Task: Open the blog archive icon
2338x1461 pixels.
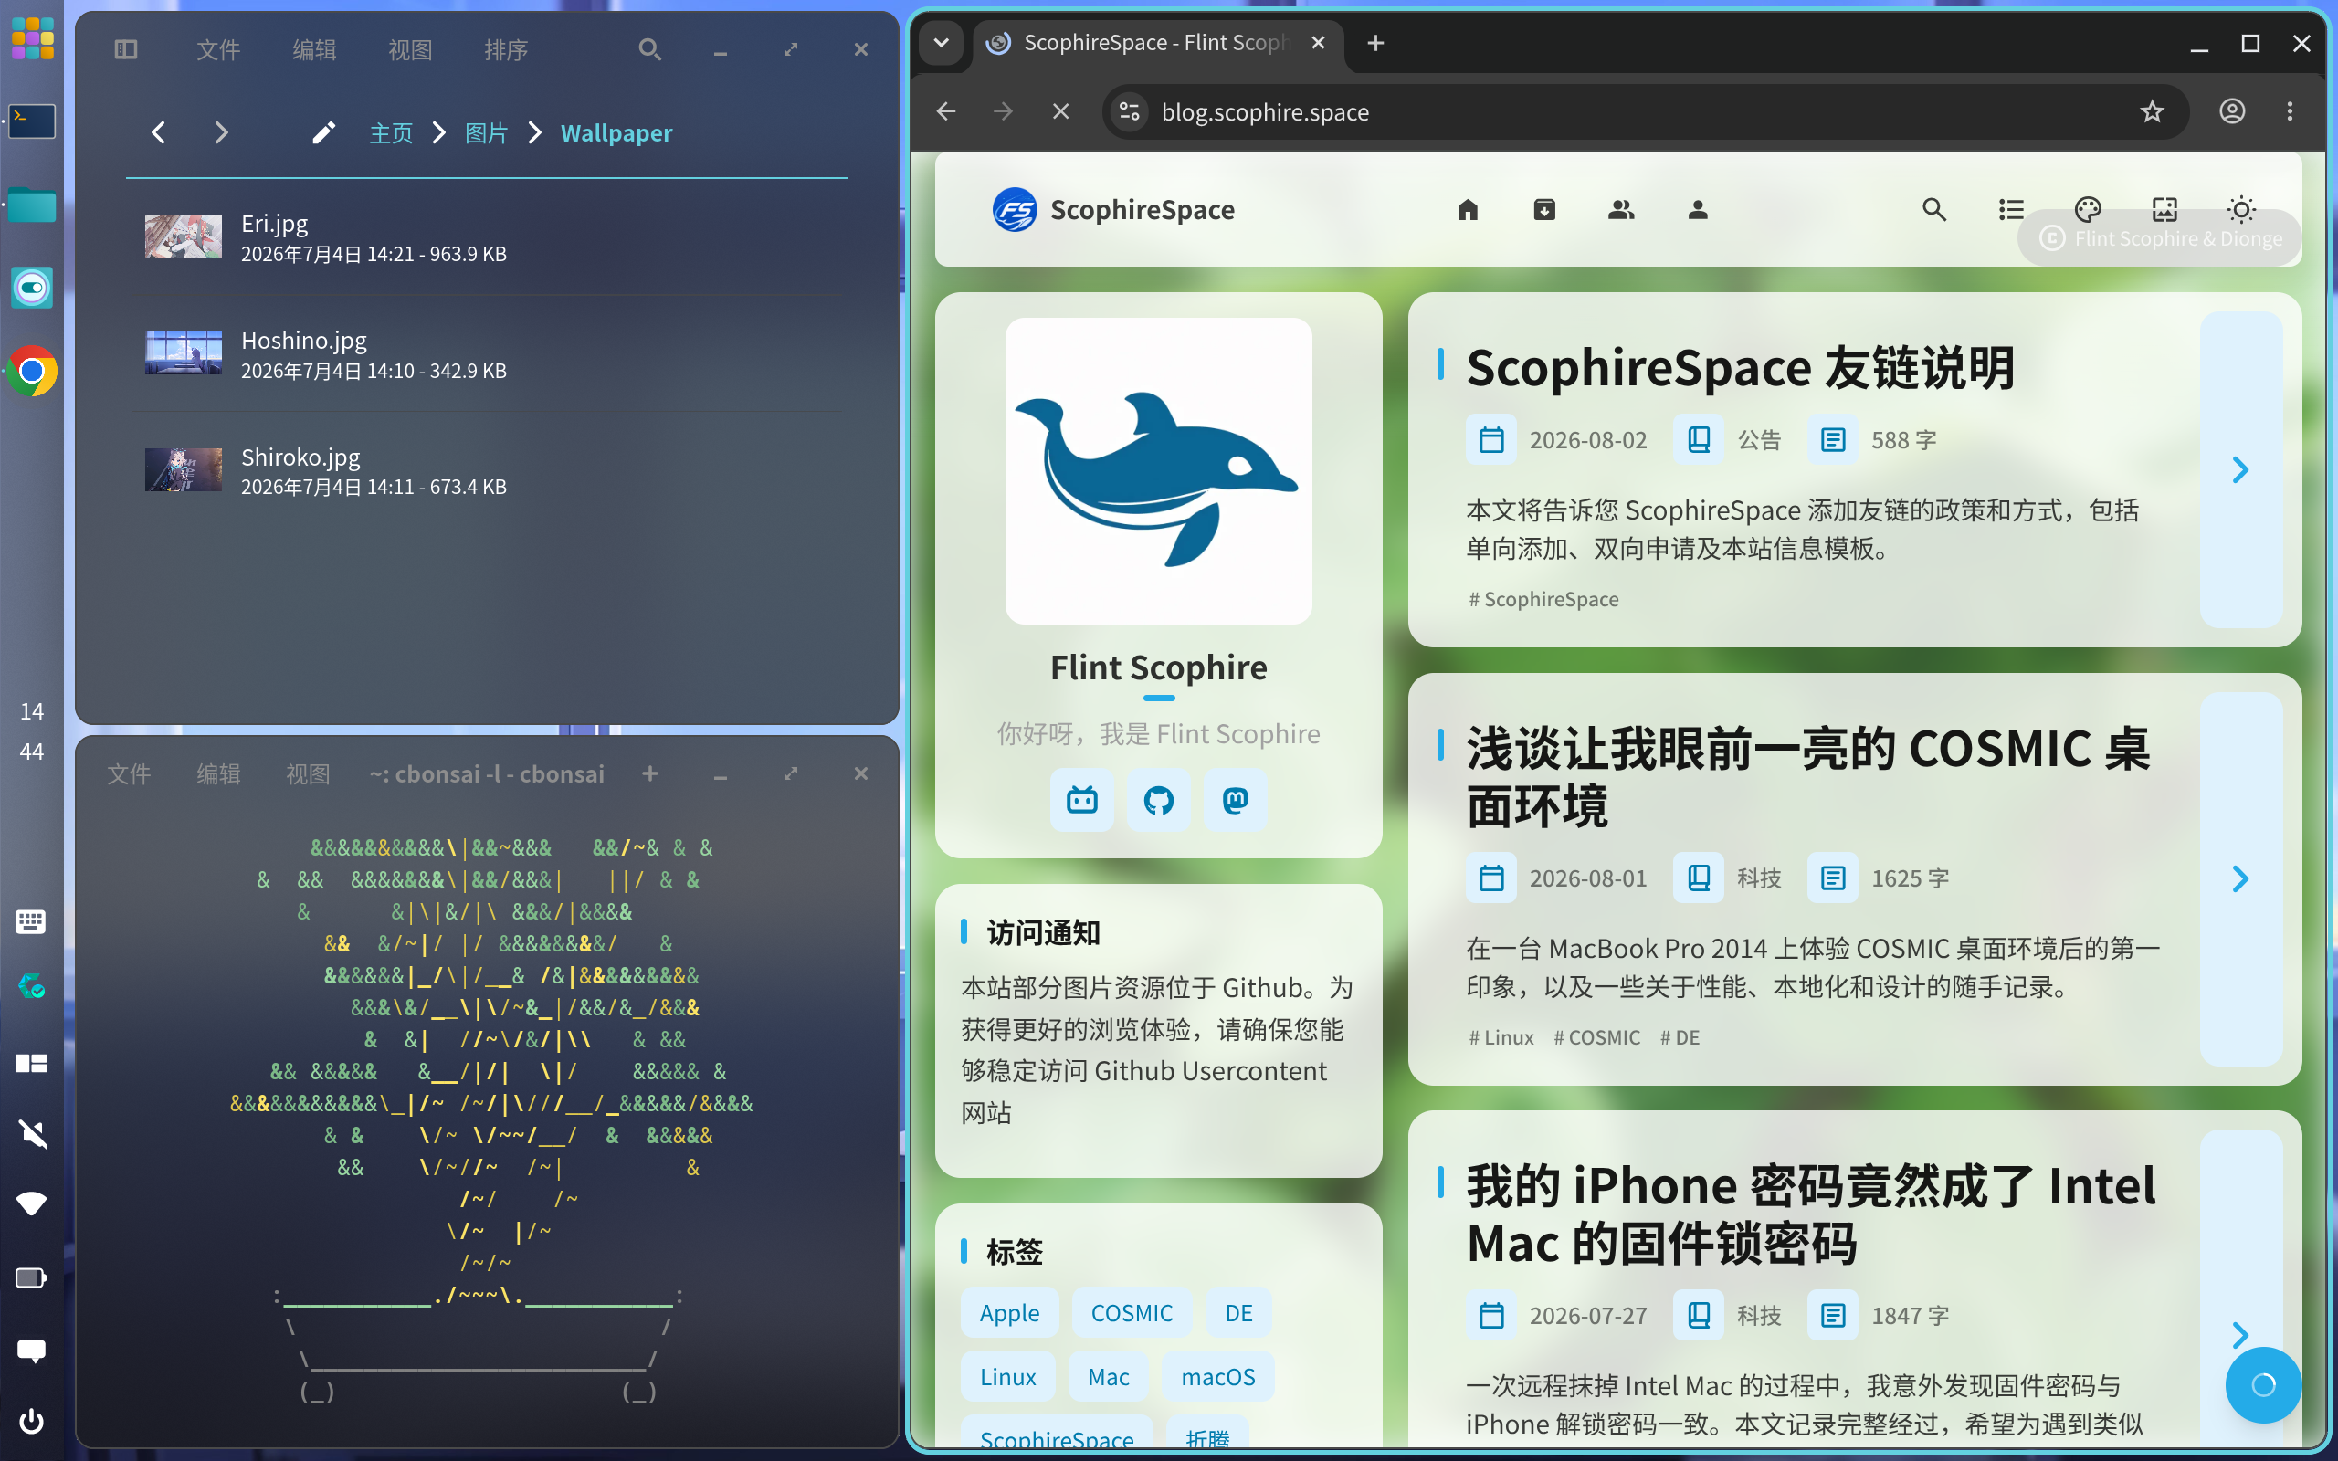Action: [1545, 210]
